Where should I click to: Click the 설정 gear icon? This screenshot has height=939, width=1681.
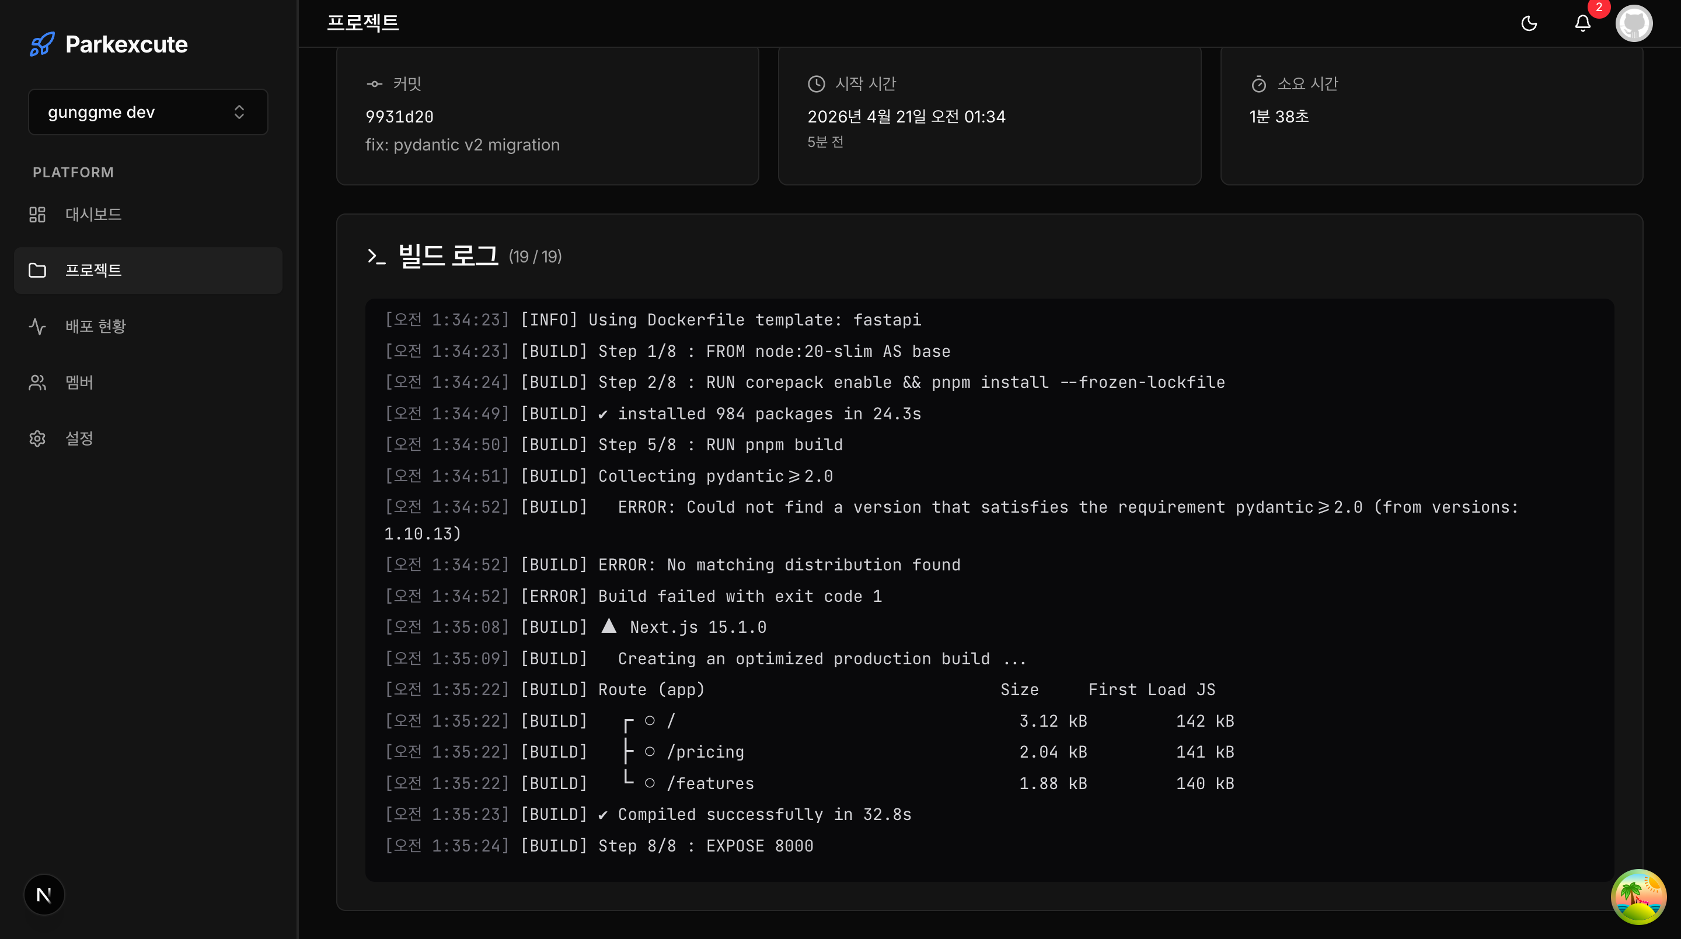pos(37,438)
